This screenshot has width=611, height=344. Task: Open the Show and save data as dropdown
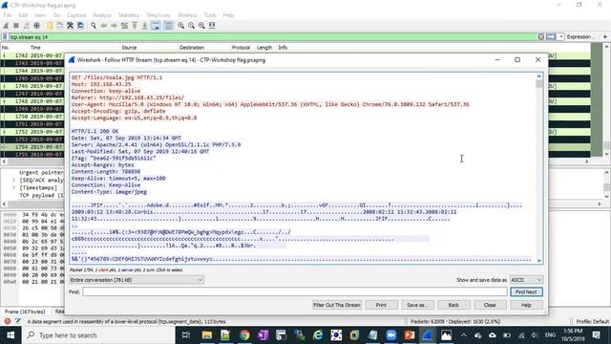coord(526,280)
